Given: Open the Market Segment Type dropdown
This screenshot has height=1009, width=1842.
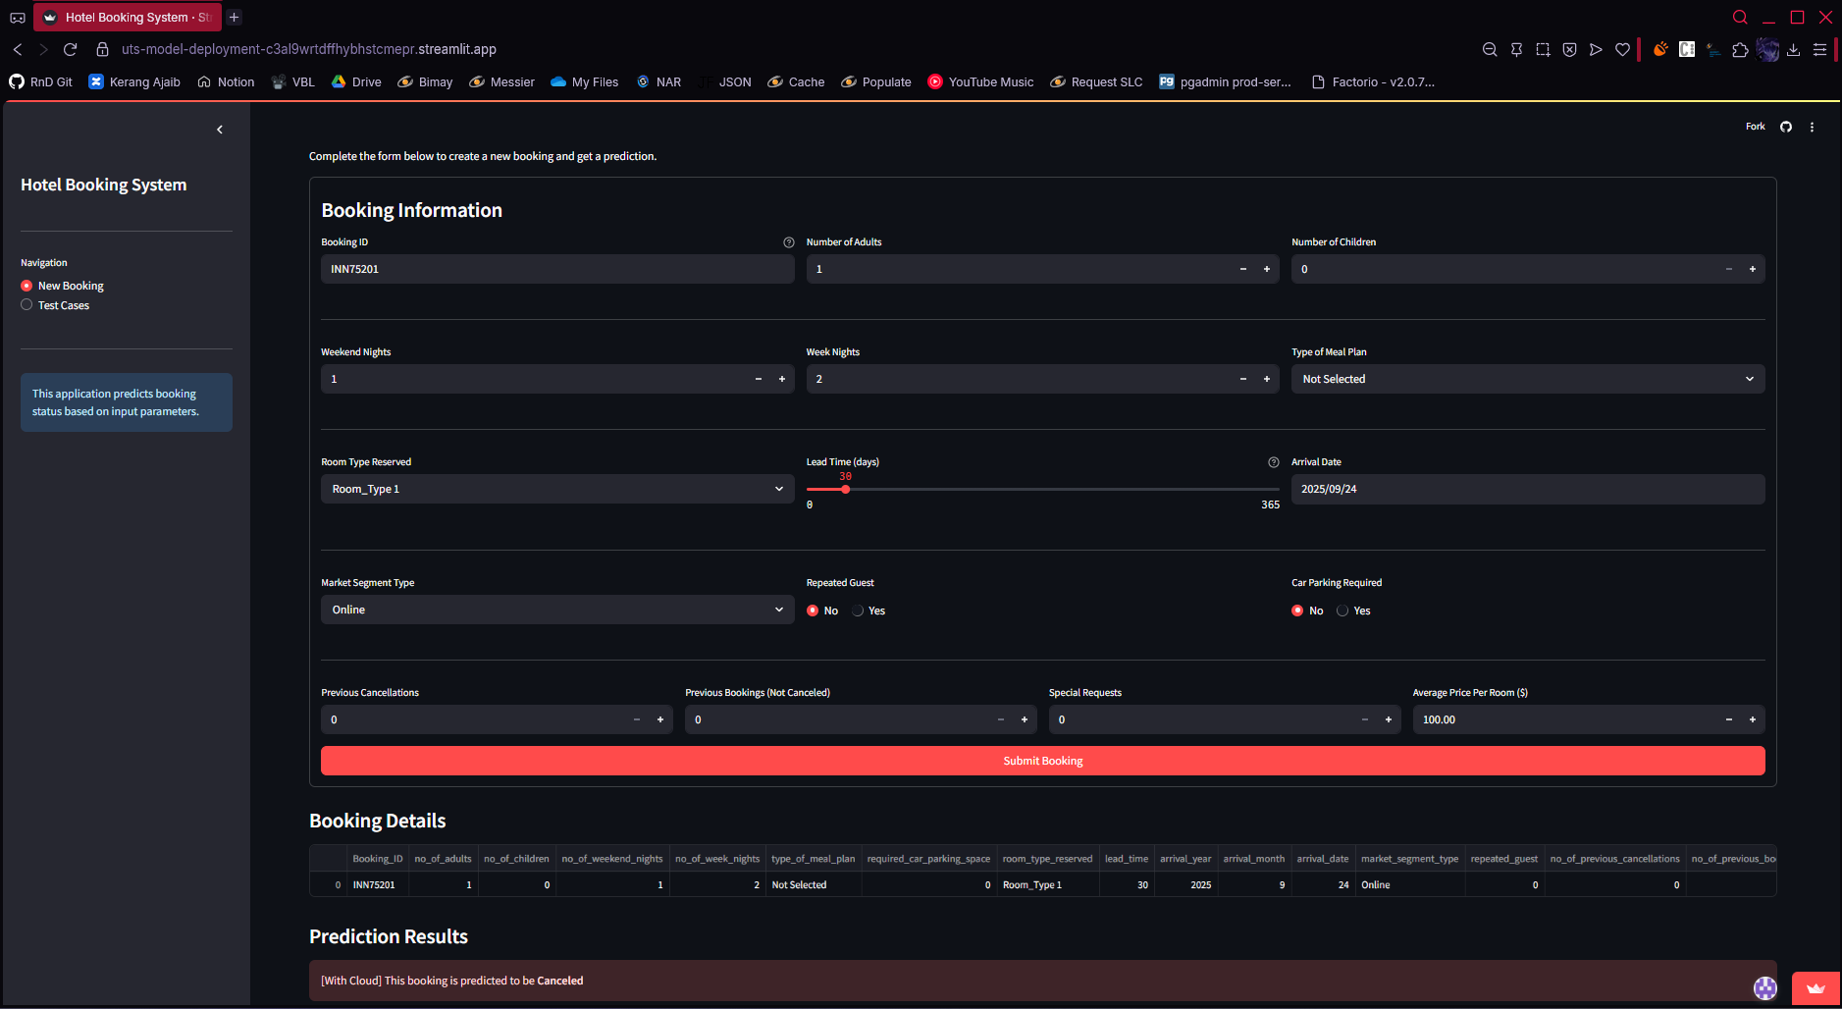Looking at the screenshot, I should coord(556,610).
